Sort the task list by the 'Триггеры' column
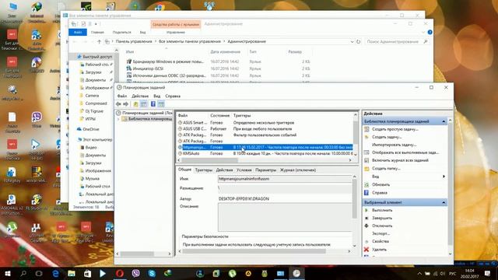This screenshot has height=280, width=498. tap(242, 116)
